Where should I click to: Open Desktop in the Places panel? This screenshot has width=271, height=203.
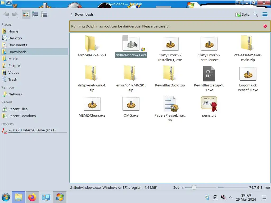click(x=34, y=38)
